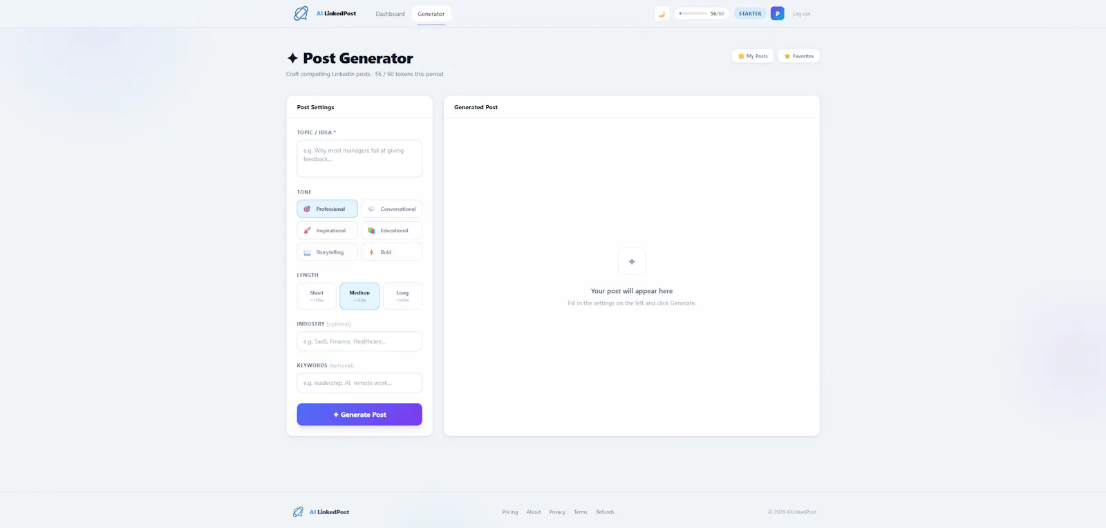Click the sparkle placeholder icon in Generated Post
This screenshot has width=1106, height=528.
[x=632, y=261]
